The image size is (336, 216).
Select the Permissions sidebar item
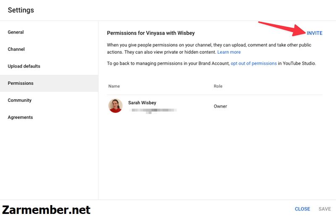pos(49,83)
